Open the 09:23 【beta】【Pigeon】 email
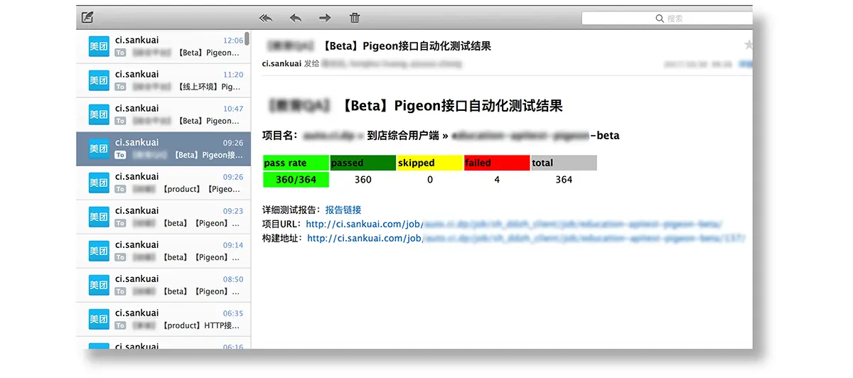Screen dimensions: 853x378 coord(163,217)
